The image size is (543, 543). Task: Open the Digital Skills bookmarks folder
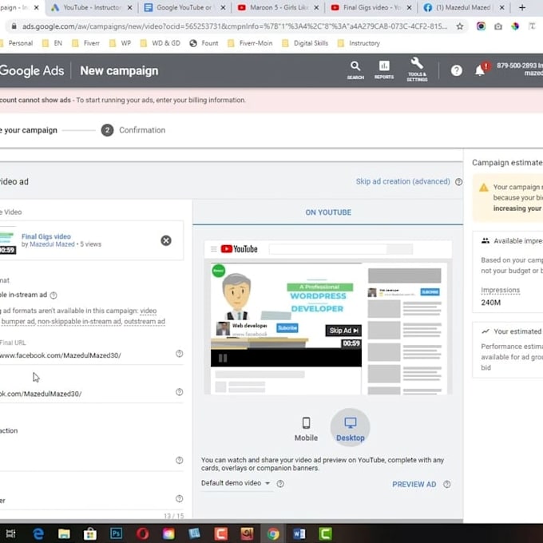pos(305,43)
